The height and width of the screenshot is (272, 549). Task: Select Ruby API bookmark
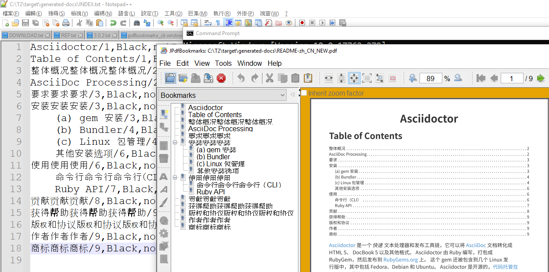tap(210, 192)
